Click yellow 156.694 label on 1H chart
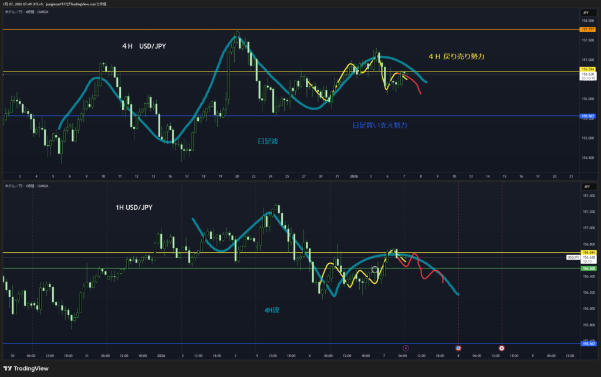Viewport: 601px width, 377px height. pyautogui.click(x=588, y=252)
